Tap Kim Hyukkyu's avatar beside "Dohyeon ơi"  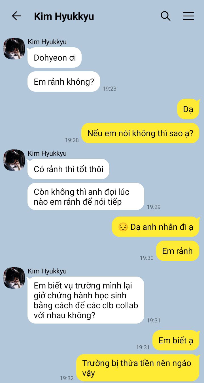point(14,49)
